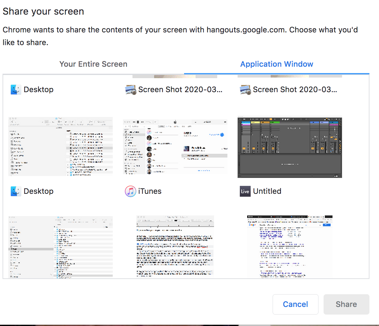Click Preview icon of middle Screen Shot entry
The image size is (379, 326).
[x=131, y=90]
